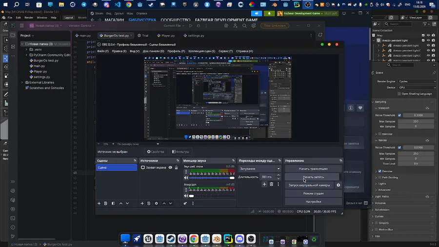Toggle visibility of screen capture source in OBS
This screenshot has height=247, width=439.
click(x=170, y=167)
